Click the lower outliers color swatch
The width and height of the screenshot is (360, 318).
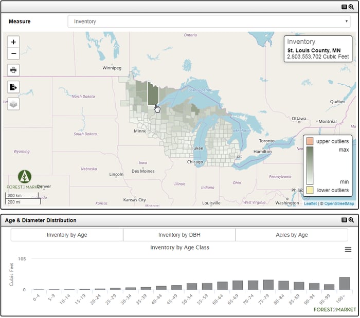[x=310, y=190]
